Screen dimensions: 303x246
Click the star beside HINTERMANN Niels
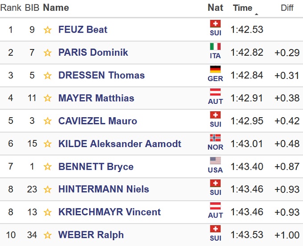pos(48,189)
